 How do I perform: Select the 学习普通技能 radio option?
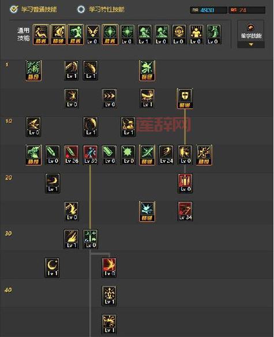[33, 9]
